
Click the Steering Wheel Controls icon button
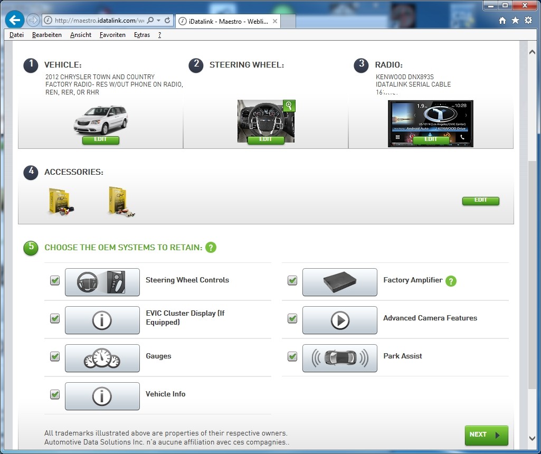coord(102,282)
